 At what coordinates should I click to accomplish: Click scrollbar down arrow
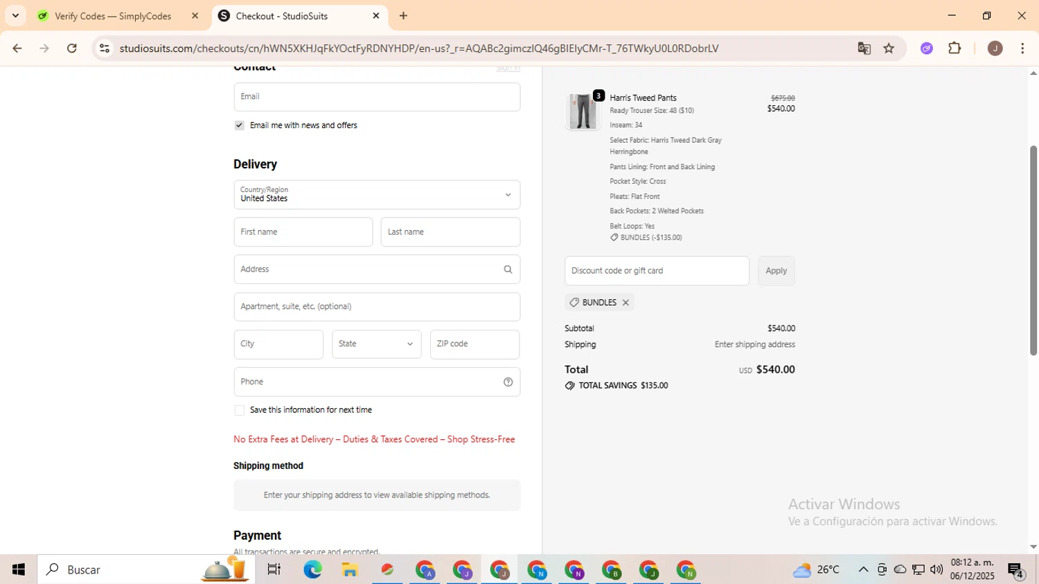[1033, 547]
